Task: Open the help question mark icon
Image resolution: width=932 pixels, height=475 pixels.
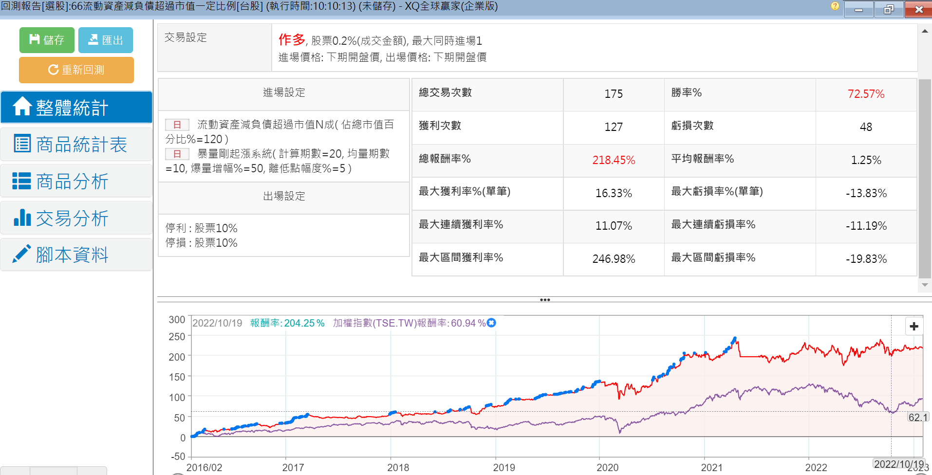Action: point(835,6)
